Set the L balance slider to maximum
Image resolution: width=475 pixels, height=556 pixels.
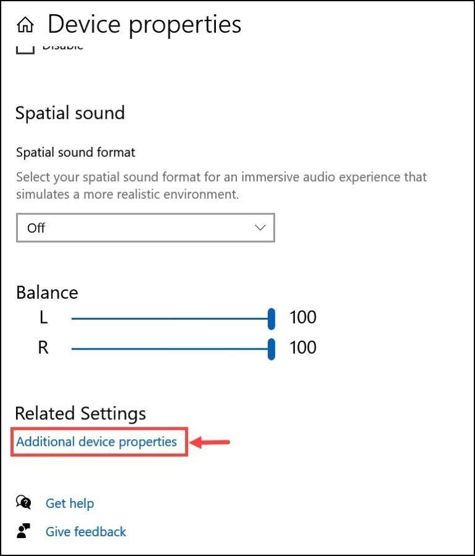click(271, 317)
